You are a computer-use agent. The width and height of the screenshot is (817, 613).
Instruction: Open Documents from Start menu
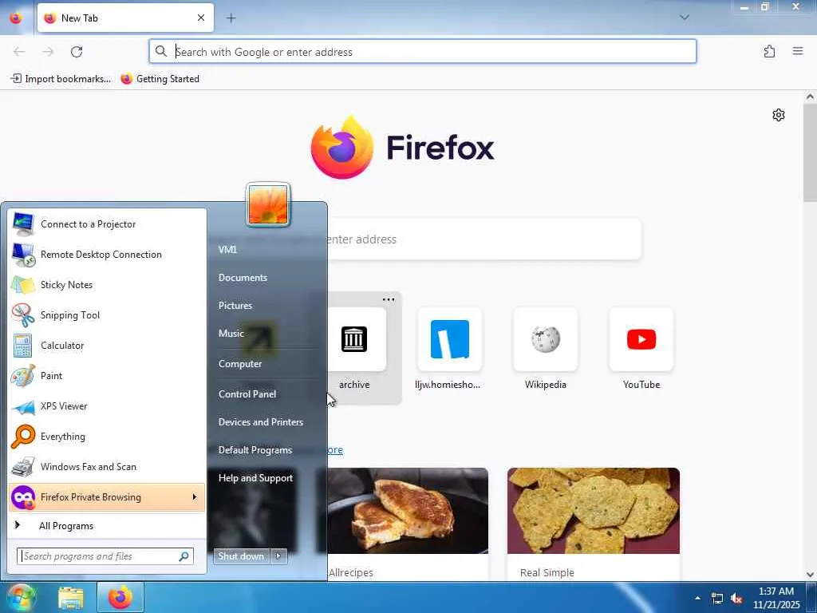(x=243, y=278)
